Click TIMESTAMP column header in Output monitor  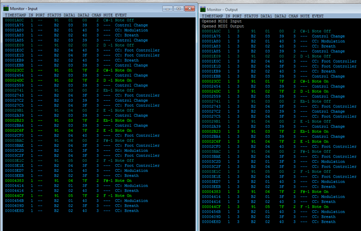pos(212,16)
